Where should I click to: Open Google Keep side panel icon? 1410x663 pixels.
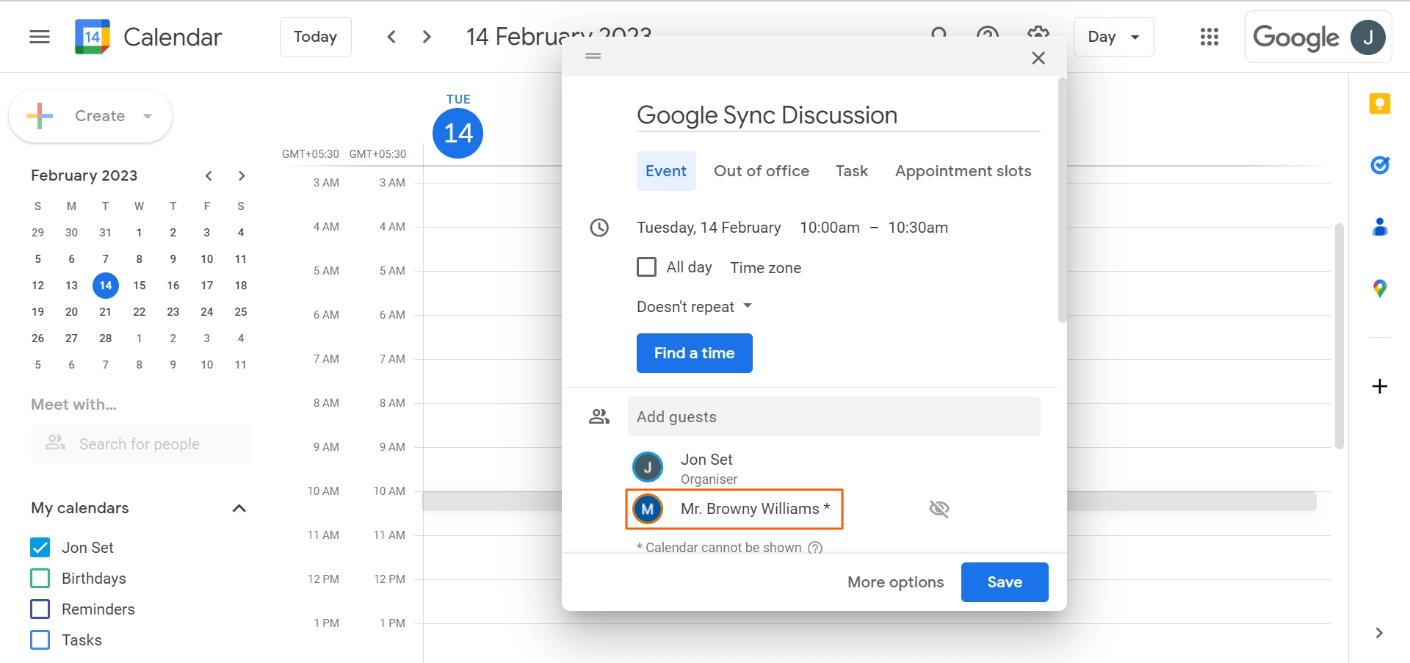click(x=1380, y=104)
